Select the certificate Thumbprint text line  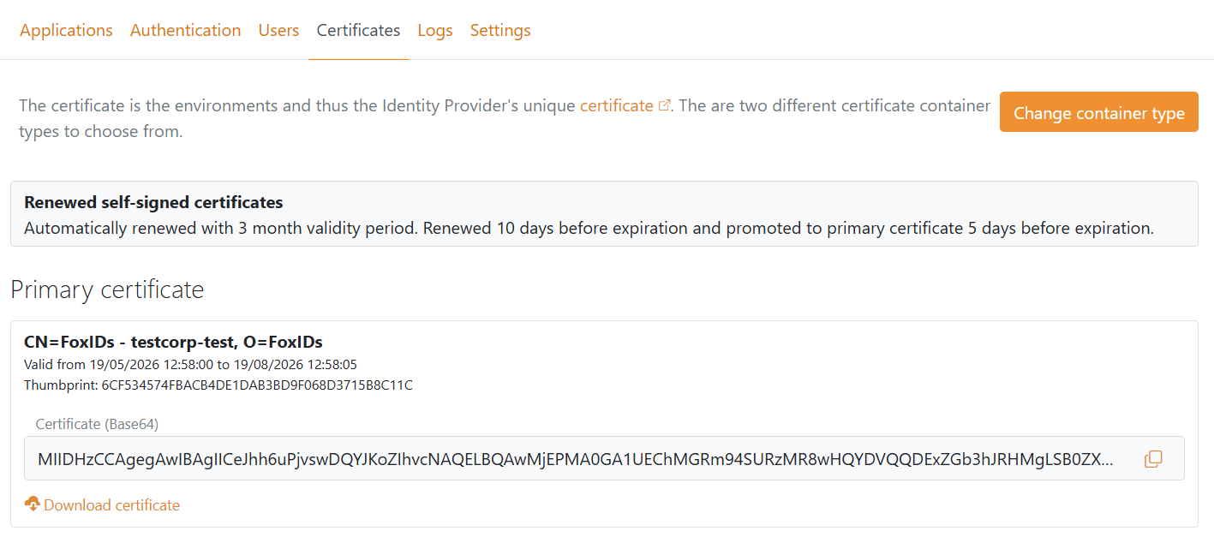(x=218, y=385)
